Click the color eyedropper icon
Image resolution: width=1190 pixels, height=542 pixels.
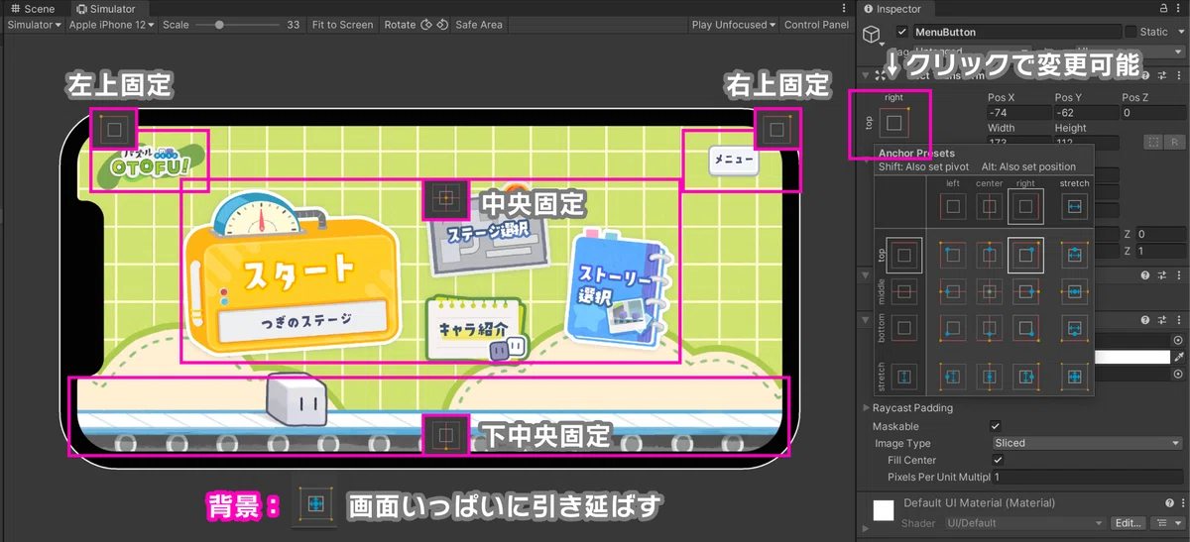[1178, 357]
